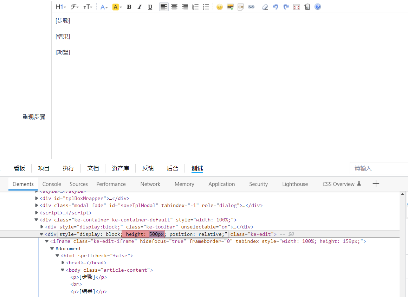Click the DevTools scrollbar up arrow
This screenshot has height=297, width=408.
402,194
